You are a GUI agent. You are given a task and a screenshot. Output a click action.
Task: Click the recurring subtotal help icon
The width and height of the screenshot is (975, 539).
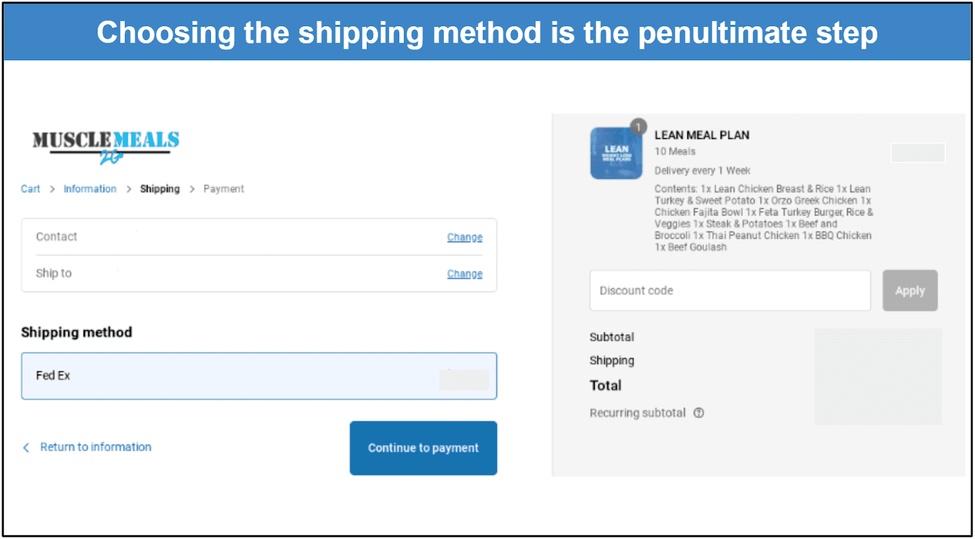point(699,413)
